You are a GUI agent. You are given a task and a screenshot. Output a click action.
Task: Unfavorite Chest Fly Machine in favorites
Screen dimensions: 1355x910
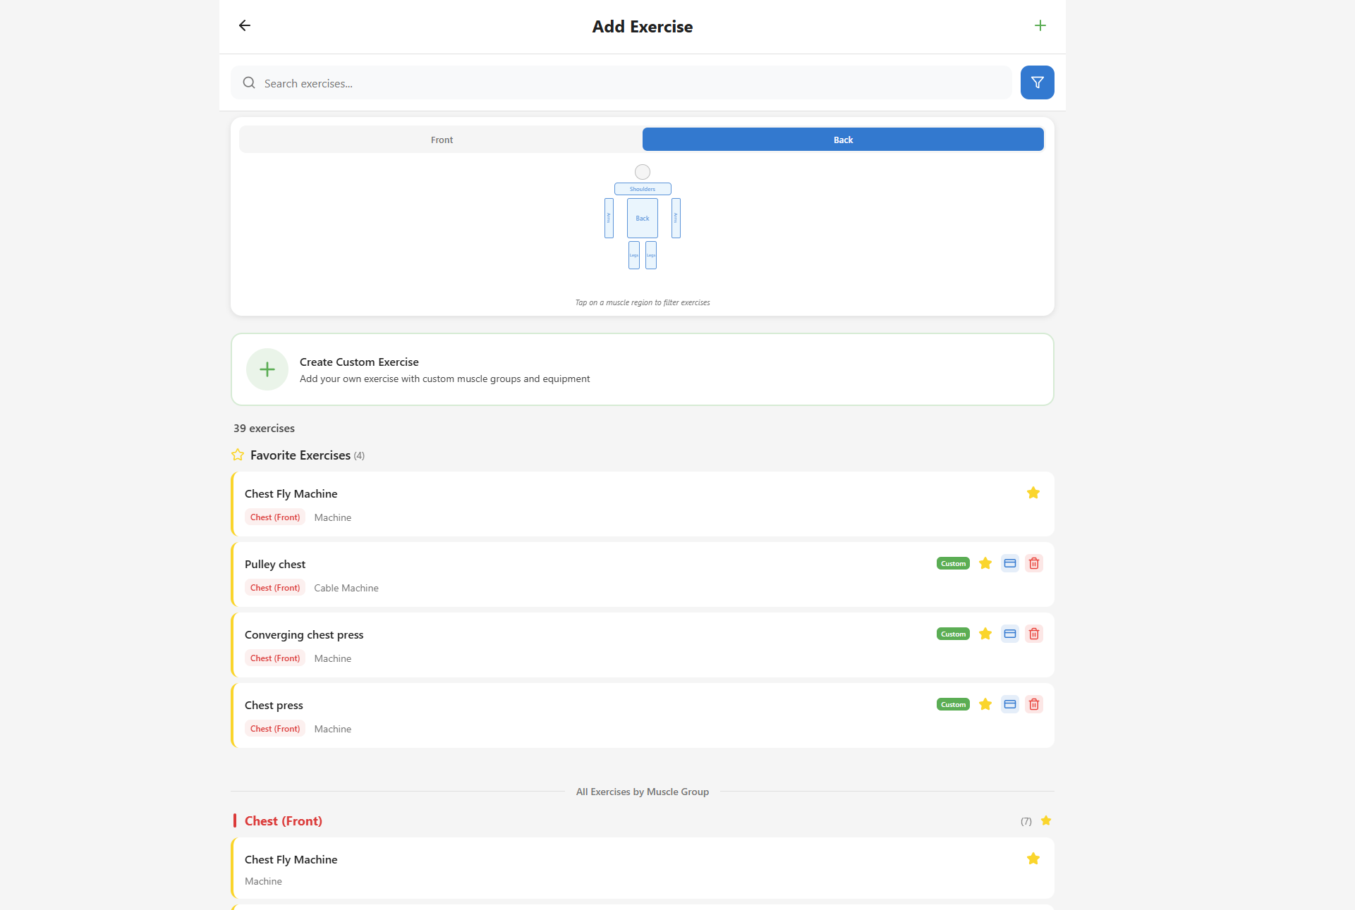(1033, 493)
